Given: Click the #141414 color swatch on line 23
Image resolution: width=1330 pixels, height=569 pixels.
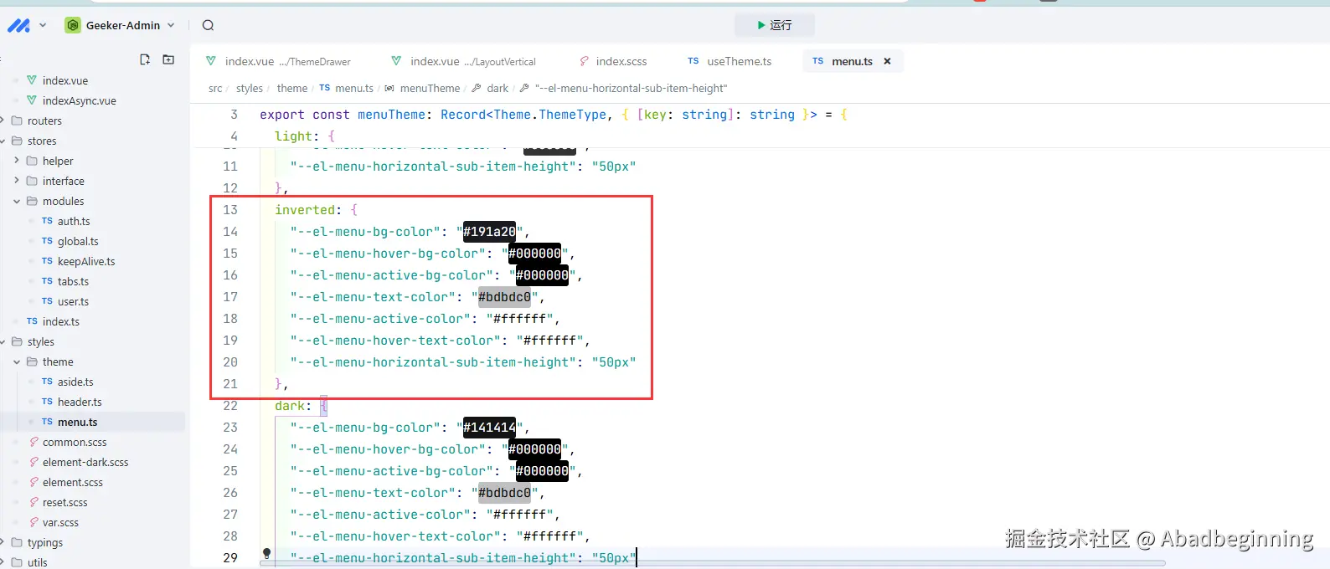Looking at the screenshot, I should 489,428.
